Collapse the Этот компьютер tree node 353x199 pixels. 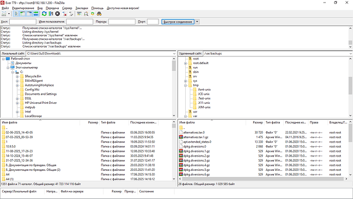tap(8, 68)
